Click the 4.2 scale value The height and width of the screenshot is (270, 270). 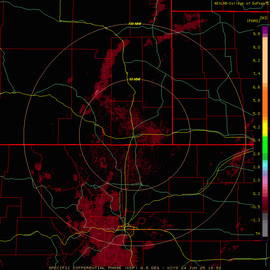click(256, 127)
